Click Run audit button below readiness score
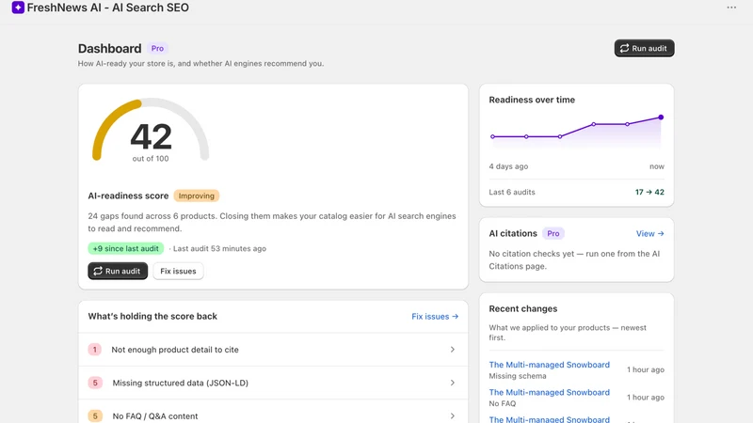753x423 pixels. click(x=118, y=271)
